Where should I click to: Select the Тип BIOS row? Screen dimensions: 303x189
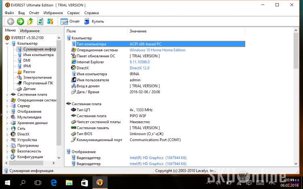(x=158, y=134)
